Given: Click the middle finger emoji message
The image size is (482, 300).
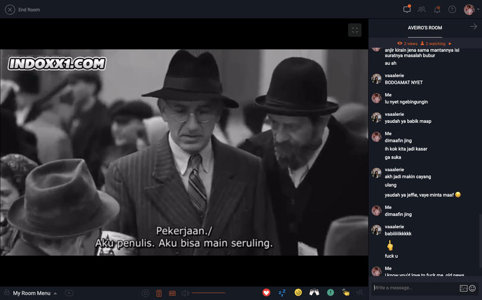Looking at the screenshot, I should click(390, 246).
